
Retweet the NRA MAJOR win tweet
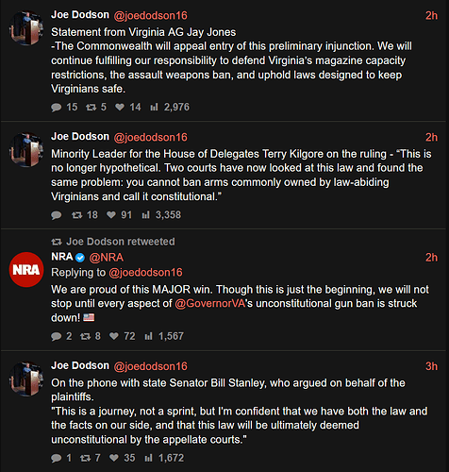coord(85,336)
